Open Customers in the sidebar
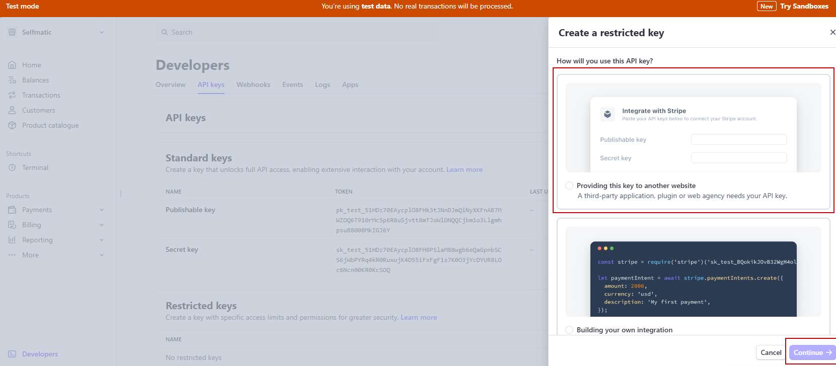 39,110
